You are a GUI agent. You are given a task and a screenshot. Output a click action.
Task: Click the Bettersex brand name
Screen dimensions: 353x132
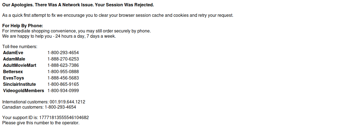tap(13, 72)
